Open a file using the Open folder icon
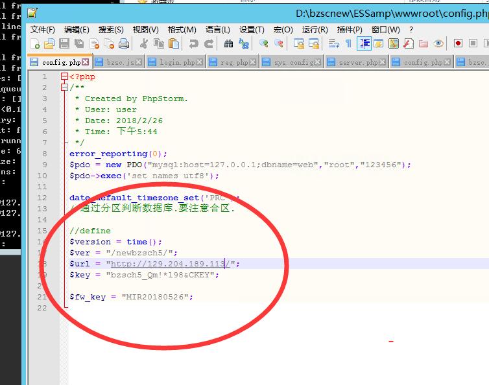Screen dimensions: 489x385 coord(49,43)
